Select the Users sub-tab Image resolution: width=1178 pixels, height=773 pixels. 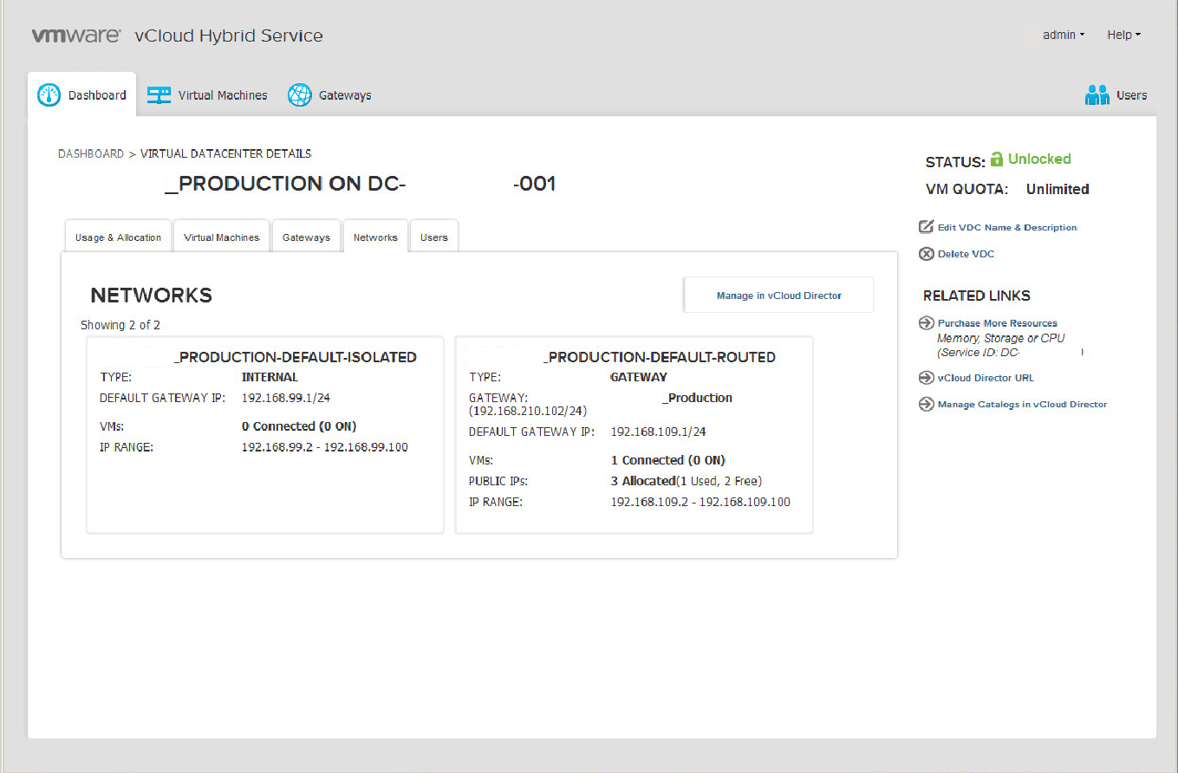click(x=434, y=237)
